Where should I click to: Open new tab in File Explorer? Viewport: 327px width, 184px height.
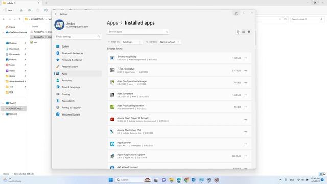click(46, 3)
